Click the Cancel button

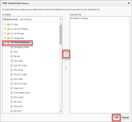[x=125, y=117]
